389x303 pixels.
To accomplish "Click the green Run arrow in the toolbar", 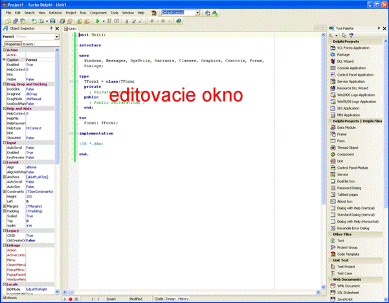I will click(x=98, y=21).
